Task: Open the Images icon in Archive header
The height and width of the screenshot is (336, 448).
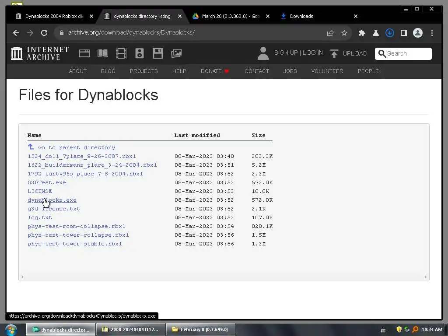Action: coord(176,53)
